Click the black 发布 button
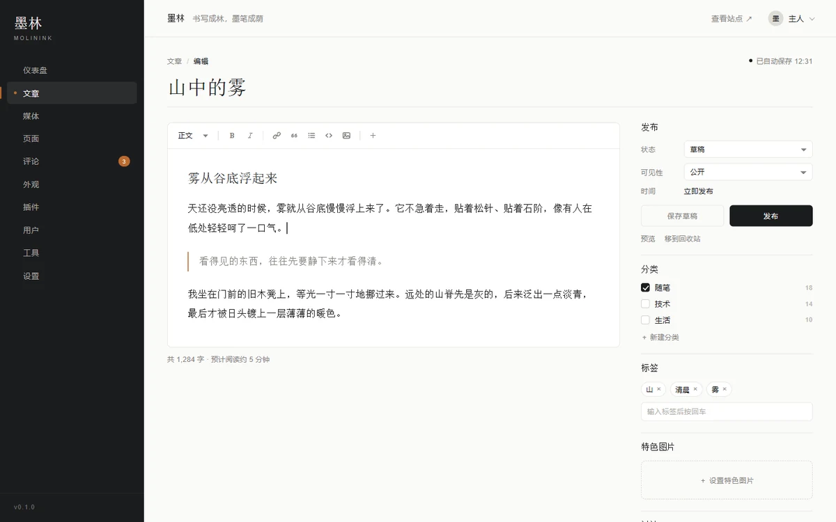The image size is (836, 522). pos(771,216)
